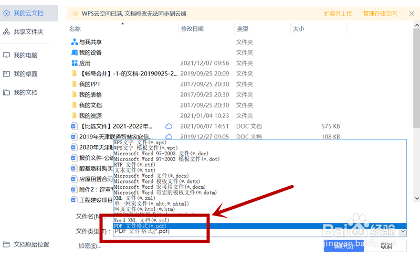Screen dimensions: 420x258
Task: Select highlighted PDF 文件格式 (*.pdf) option
Action: point(260,226)
